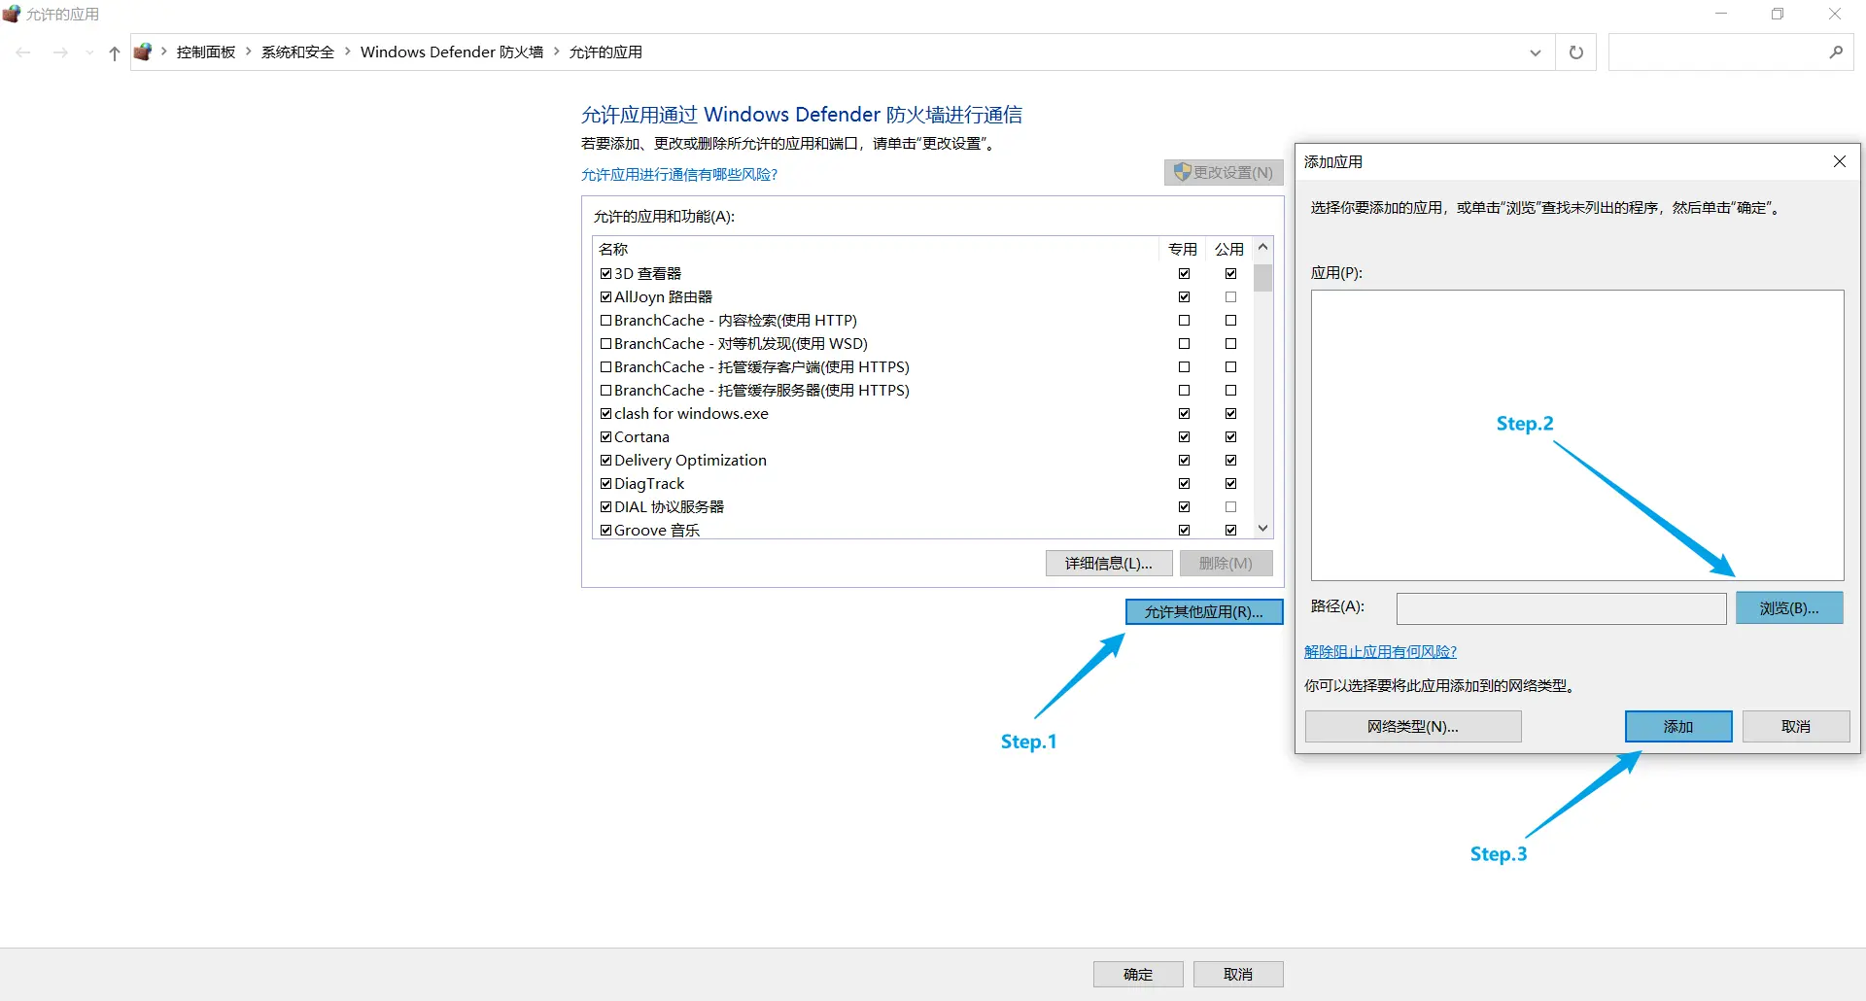Click 取消 in 添加应用 dialog
The height and width of the screenshot is (1001, 1866).
(x=1796, y=727)
